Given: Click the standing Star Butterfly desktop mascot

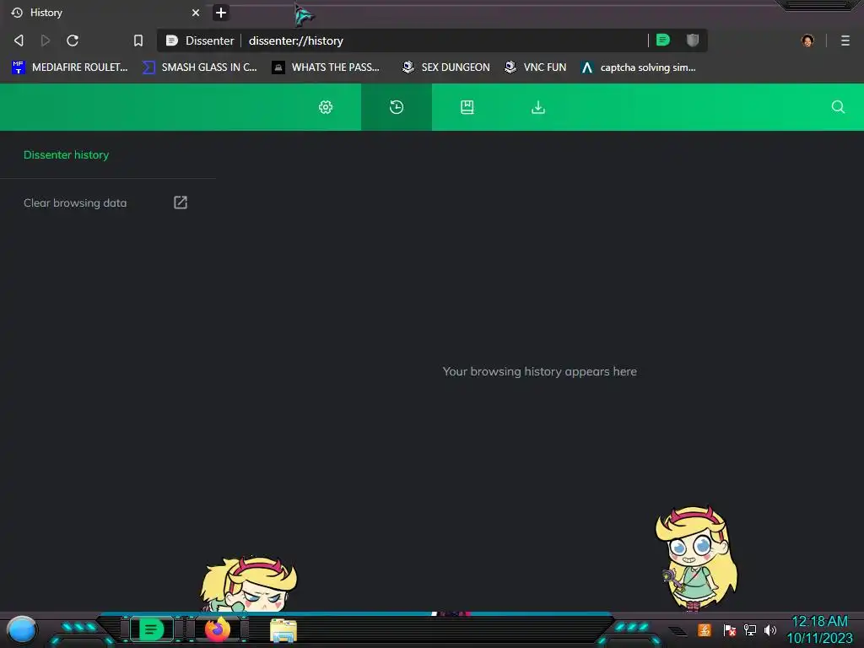Looking at the screenshot, I should click(x=697, y=559).
